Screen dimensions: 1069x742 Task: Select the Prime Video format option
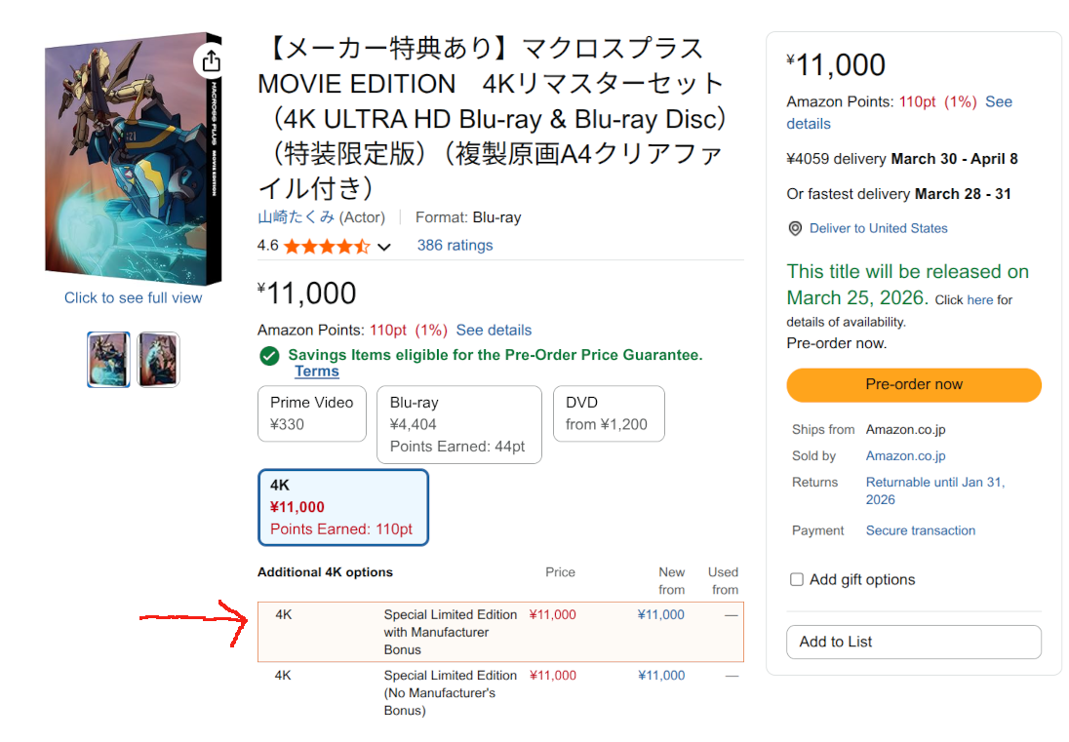pos(312,413)
